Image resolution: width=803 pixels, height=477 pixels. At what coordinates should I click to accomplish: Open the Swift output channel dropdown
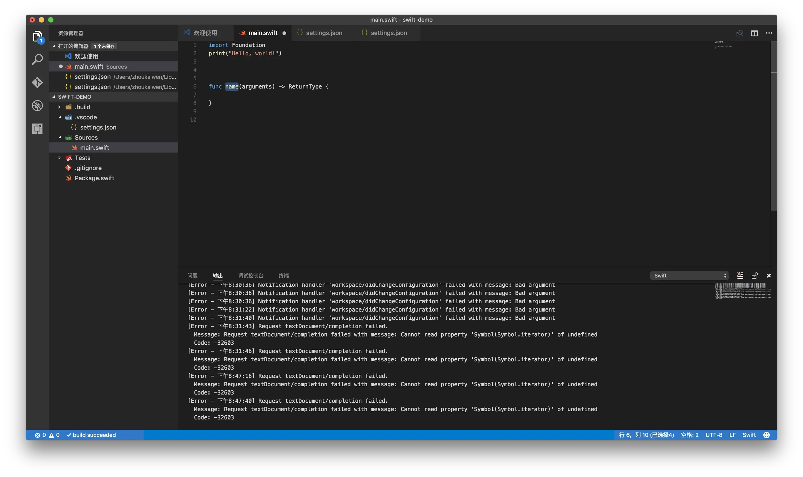pyautogui.click(x=689, y=275)
